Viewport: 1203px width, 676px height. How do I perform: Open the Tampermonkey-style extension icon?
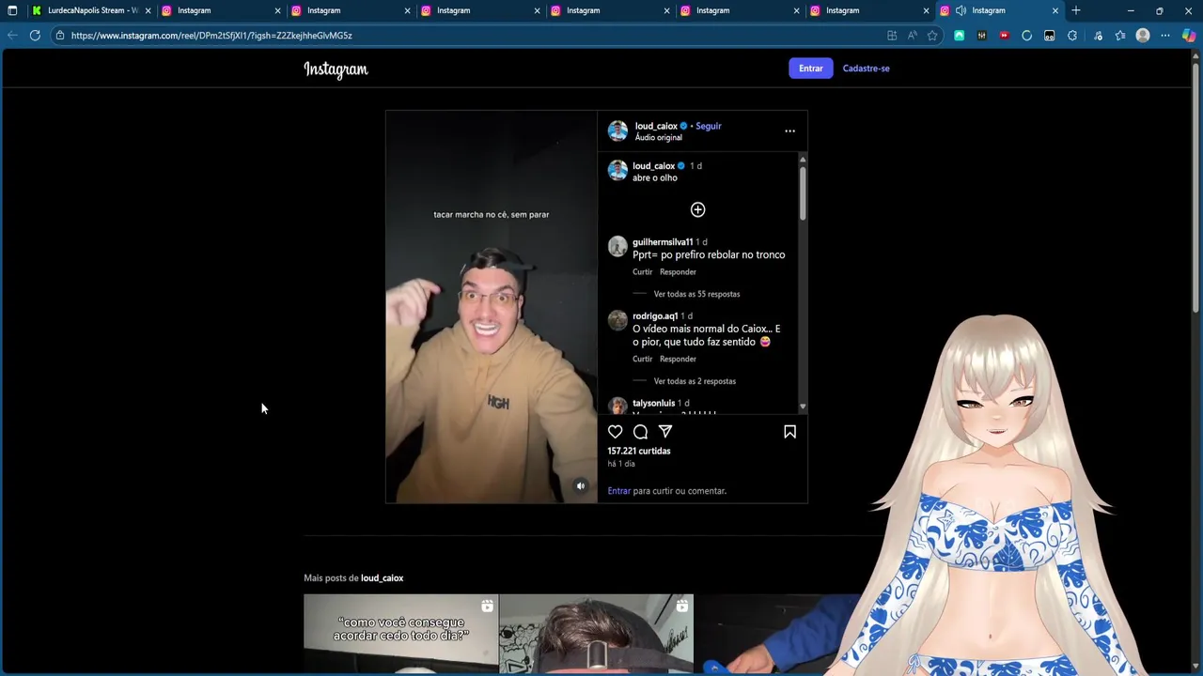1049,36
